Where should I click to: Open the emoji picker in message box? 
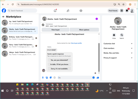(x=94, y=78)
